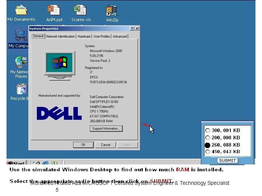The height and width of the screenshot is (196, 262).
Task: Click Cancel in System Properties
Action: [x=106, y=145]
